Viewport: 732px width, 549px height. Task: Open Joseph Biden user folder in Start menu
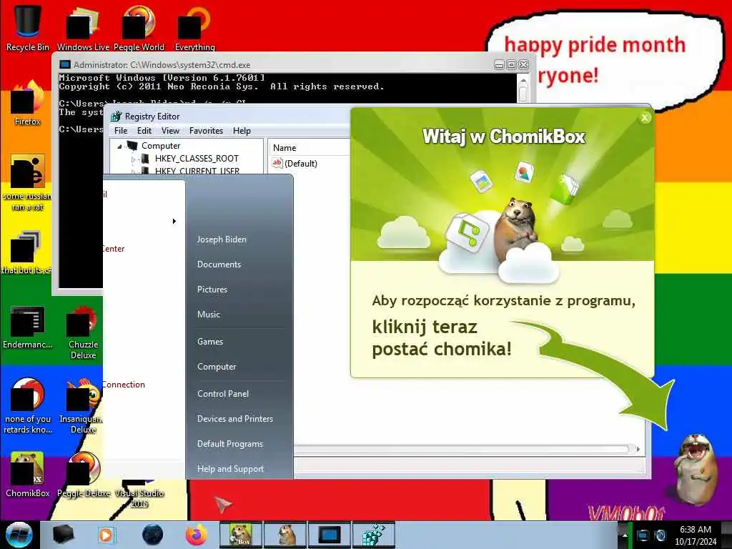point(222,239)
